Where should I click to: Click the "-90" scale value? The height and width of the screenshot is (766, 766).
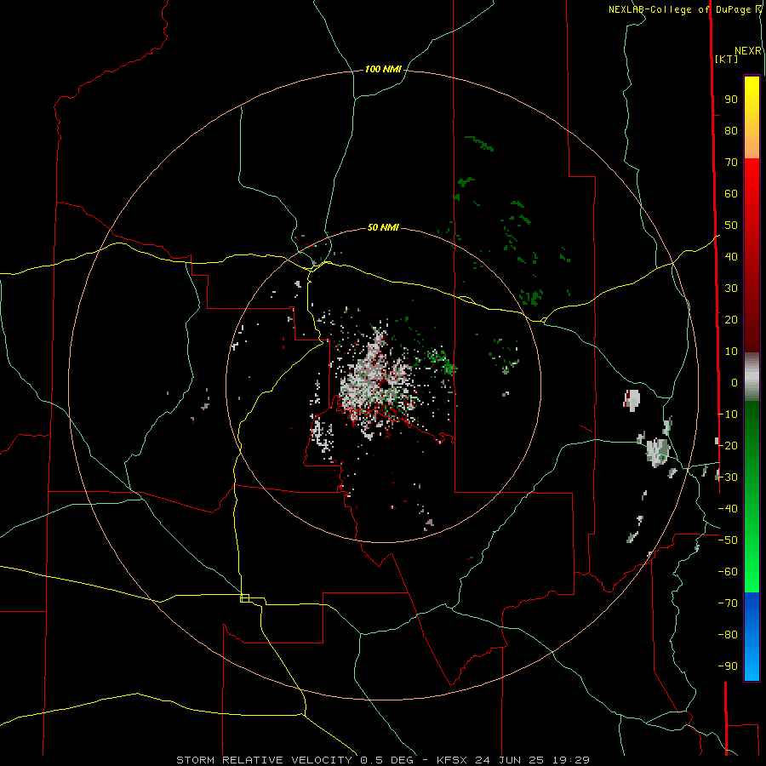tap(728, 666)
